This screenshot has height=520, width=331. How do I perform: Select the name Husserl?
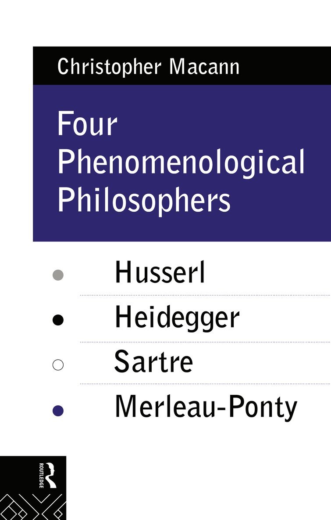(160, 272)
